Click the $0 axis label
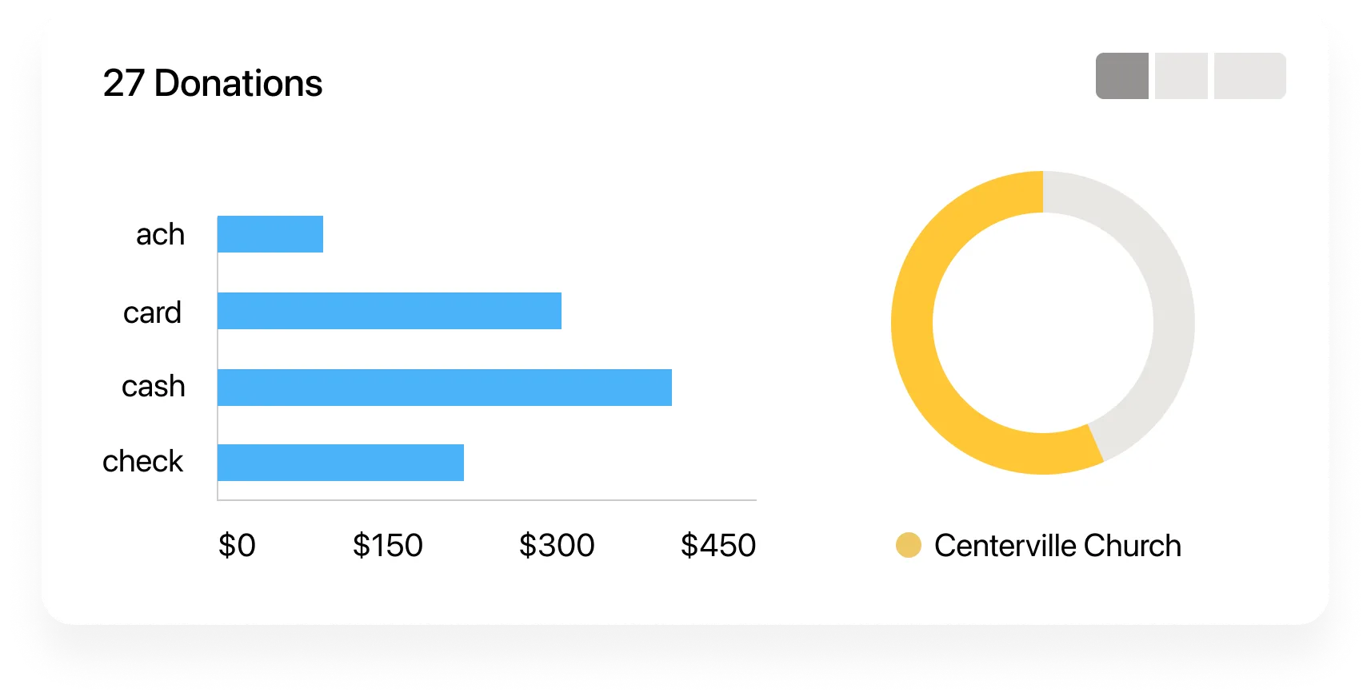1371x700 pixels. coord(237,546)
